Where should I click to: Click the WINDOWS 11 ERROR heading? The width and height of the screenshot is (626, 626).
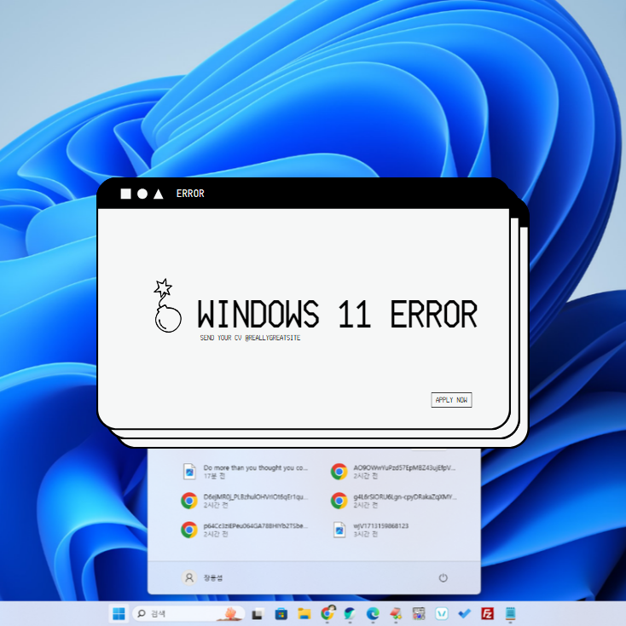click(x=338, y=314)
